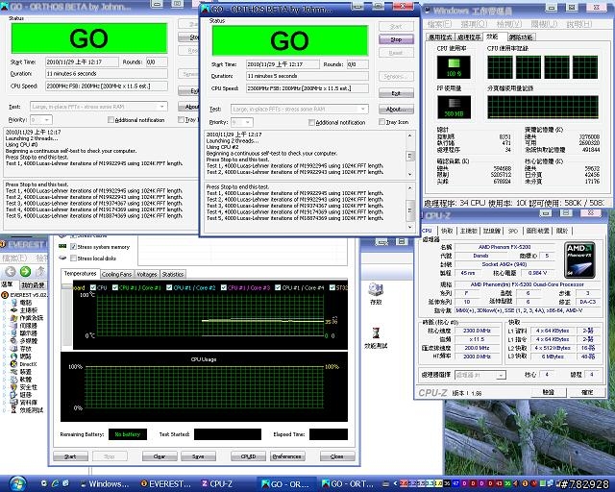The height and width of the screenshot is (492, 615).
Task: Click About button in front Orthos window
Action: point(396,110)
